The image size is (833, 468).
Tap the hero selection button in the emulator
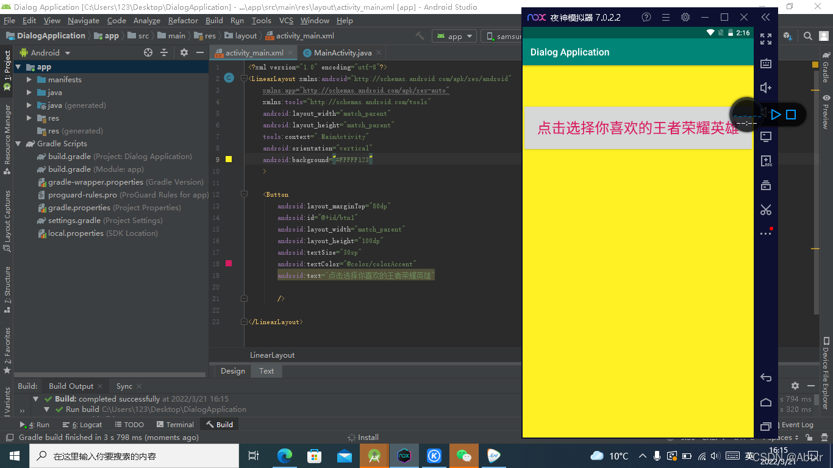638,128
